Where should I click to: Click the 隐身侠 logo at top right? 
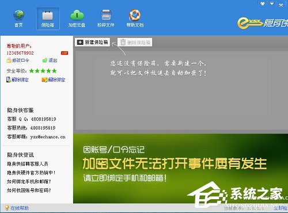[263, 24]
